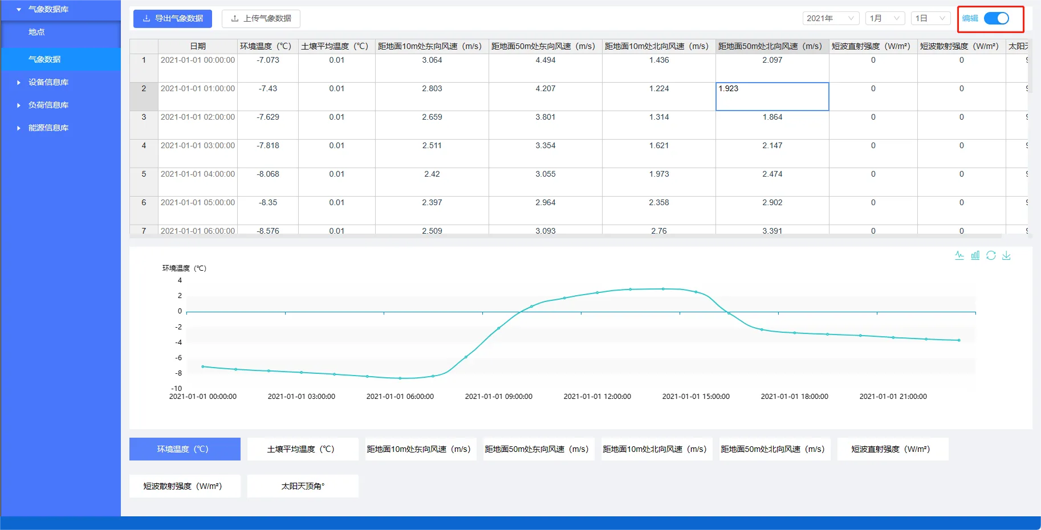Select row header number 2
The height and width of the screenshot is (530, 1041).
click(144, 96)
